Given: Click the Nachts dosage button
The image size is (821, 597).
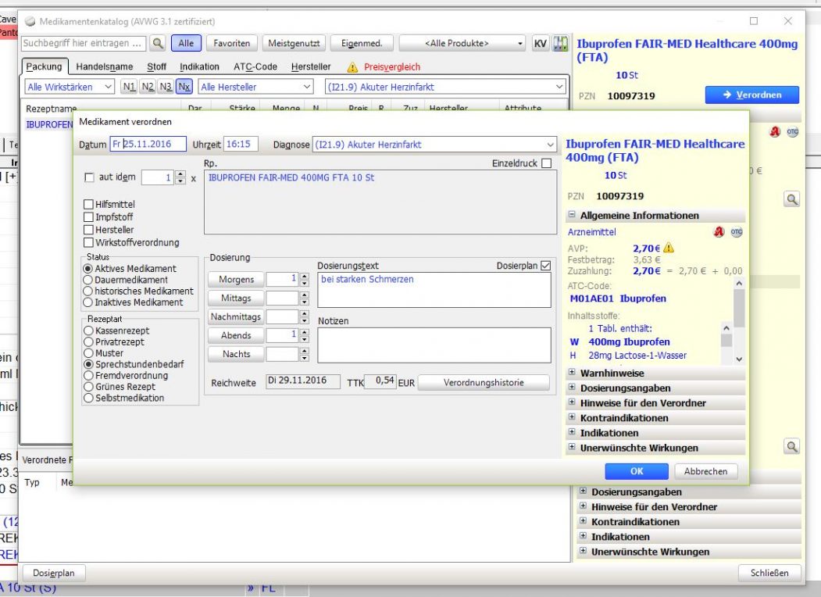Looking at the screenshot, I should (x=236, y=354).
